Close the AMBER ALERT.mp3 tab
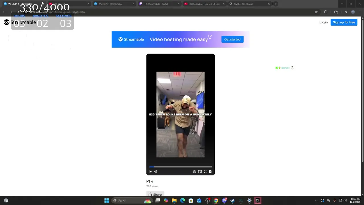The image size is (364, 205). click(x=269, y=4)
